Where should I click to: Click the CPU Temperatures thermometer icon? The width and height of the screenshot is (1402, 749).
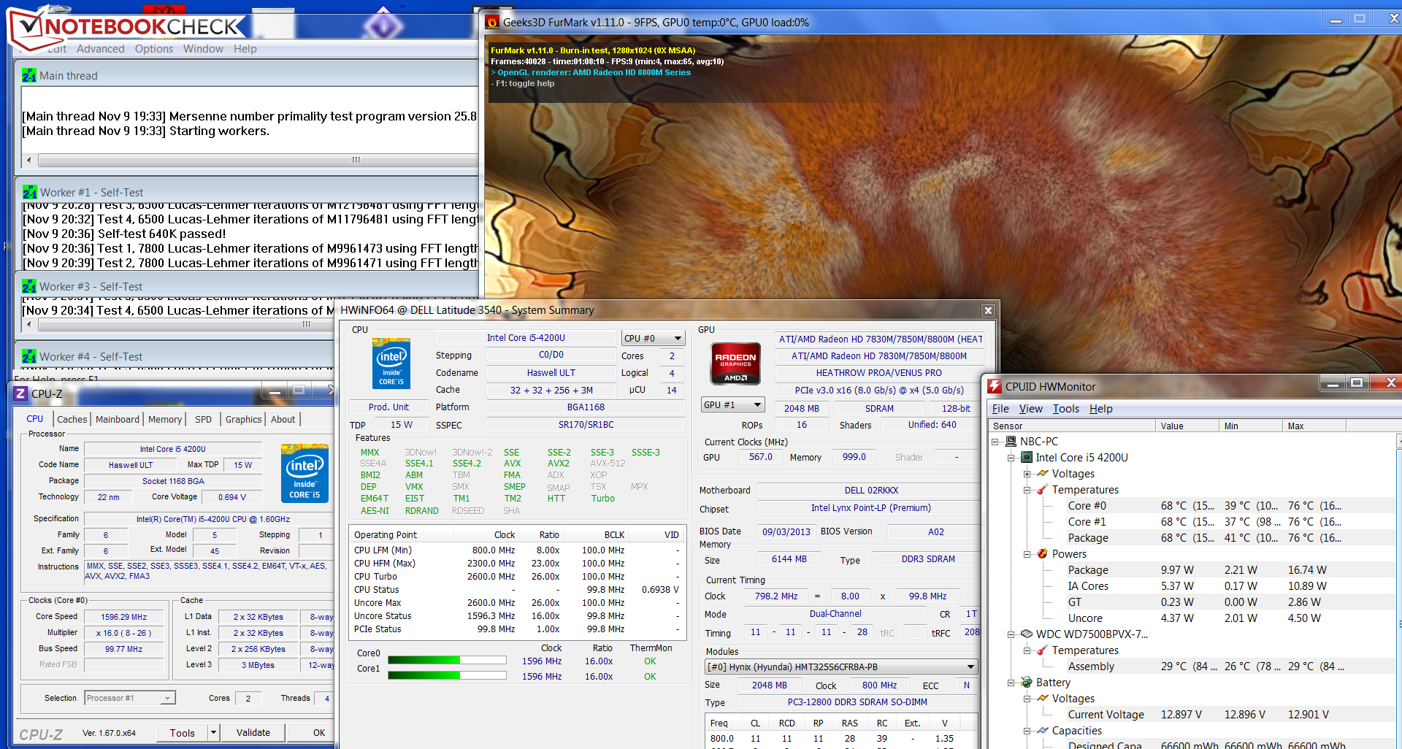(1043, 489)
